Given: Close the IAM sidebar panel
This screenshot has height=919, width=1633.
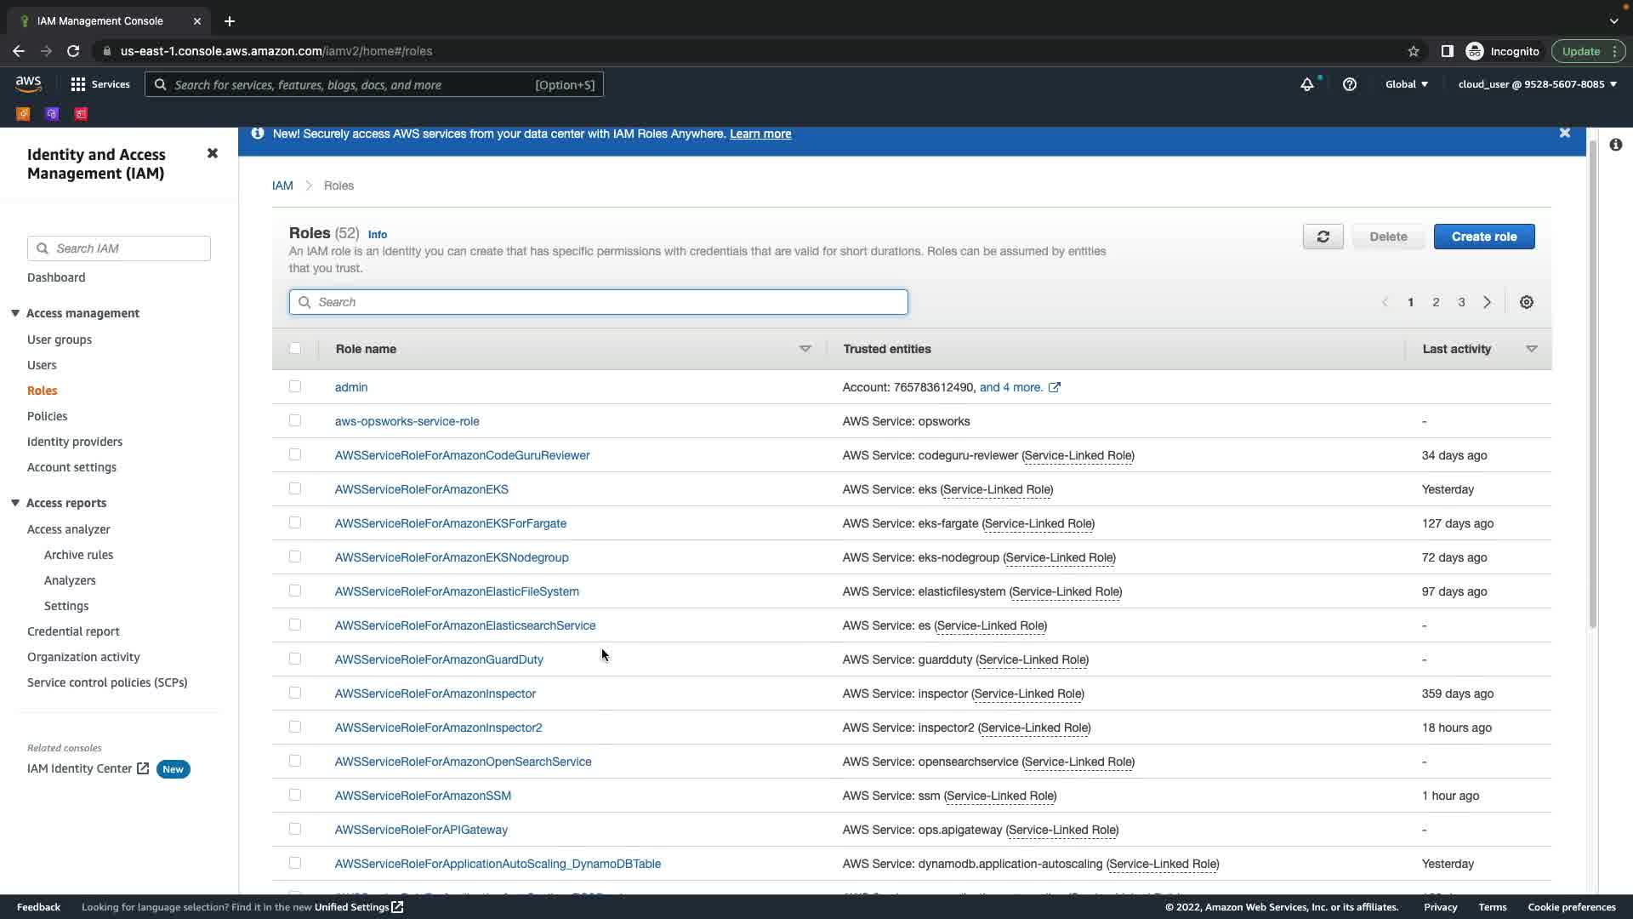Looking at the screenshot, I should click(213, 153).
